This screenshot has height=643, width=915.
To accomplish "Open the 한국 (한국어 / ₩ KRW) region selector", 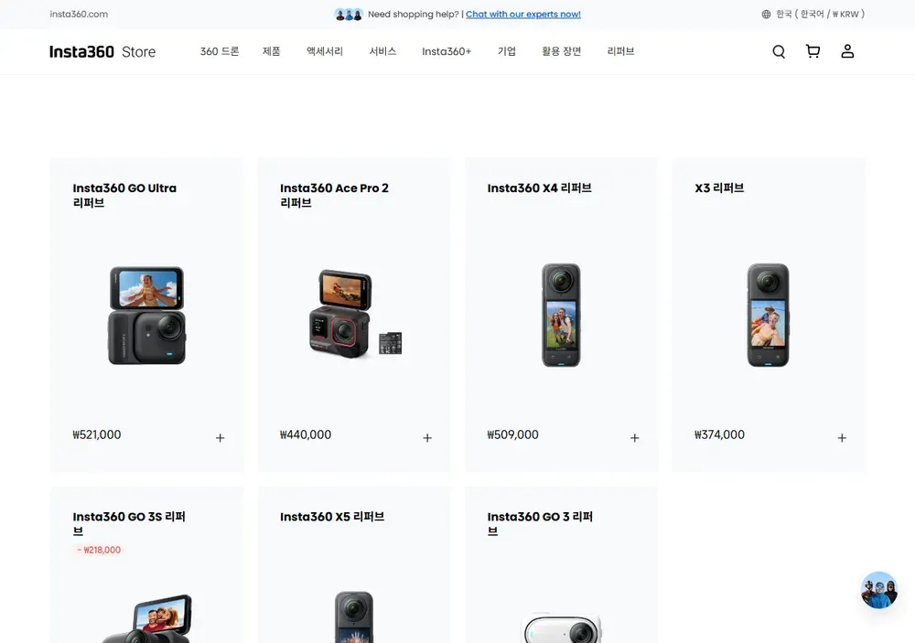I will (x=813, y=14).
